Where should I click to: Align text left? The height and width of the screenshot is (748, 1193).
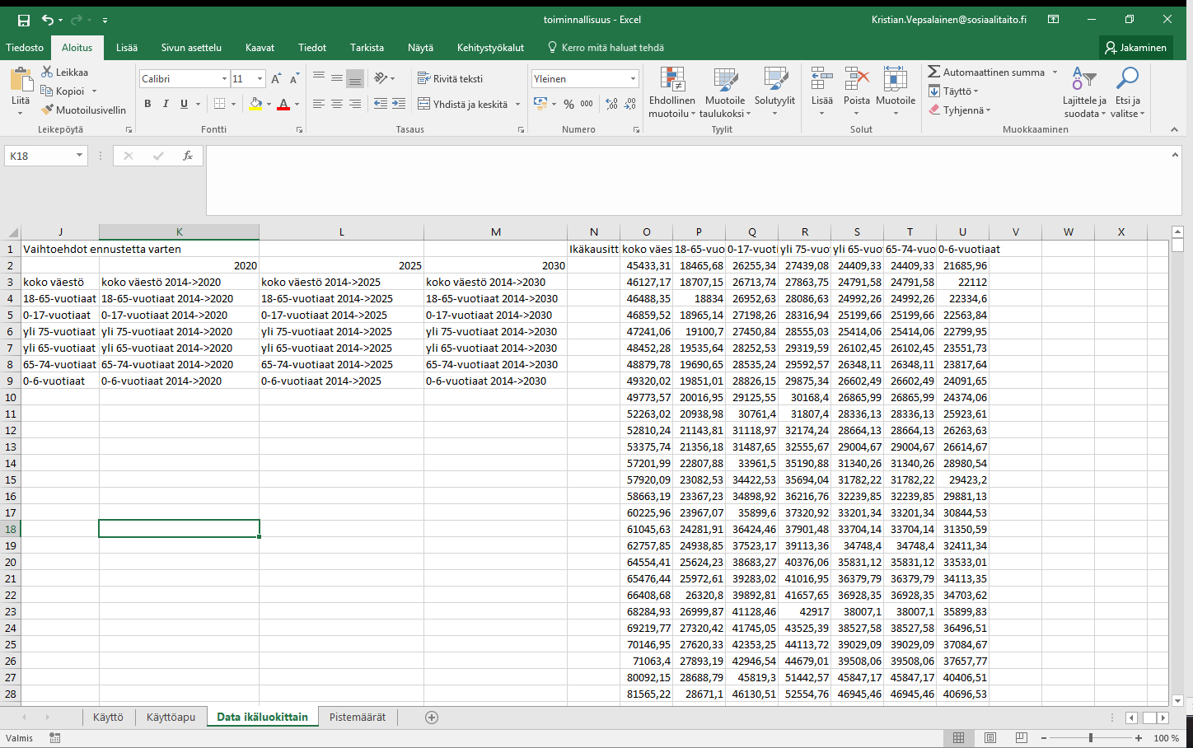[319, 104]
